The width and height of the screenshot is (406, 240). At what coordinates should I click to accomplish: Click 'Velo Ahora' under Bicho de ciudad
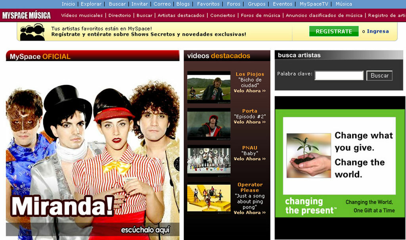[x=250, y=91]
